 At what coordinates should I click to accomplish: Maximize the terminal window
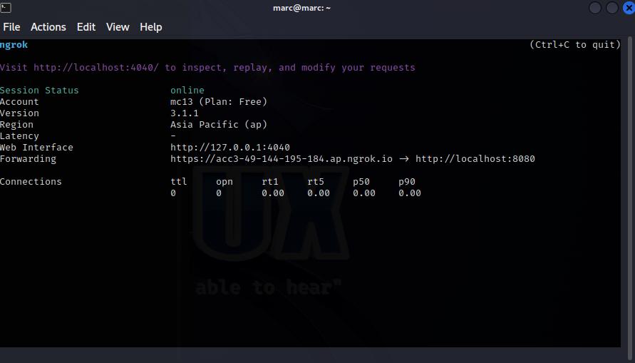(x=612, y=8)
